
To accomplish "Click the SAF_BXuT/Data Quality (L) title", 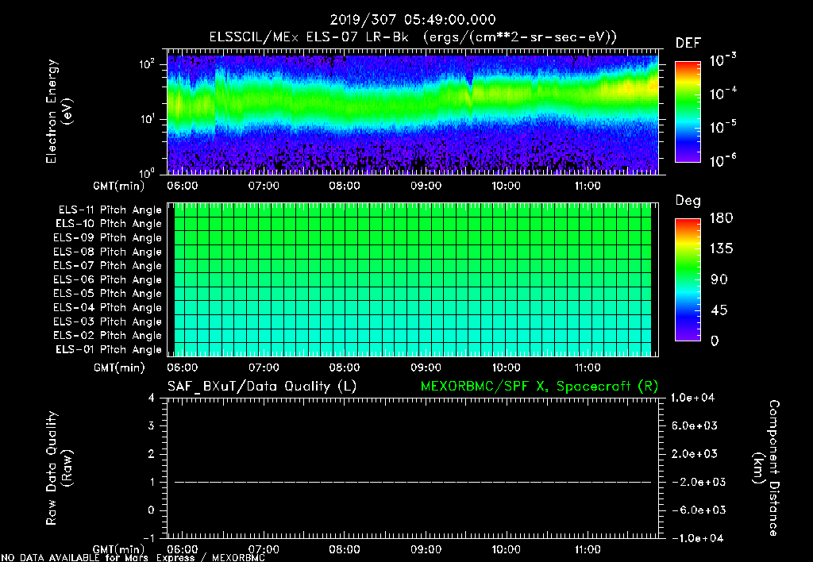I will point(262,387).
